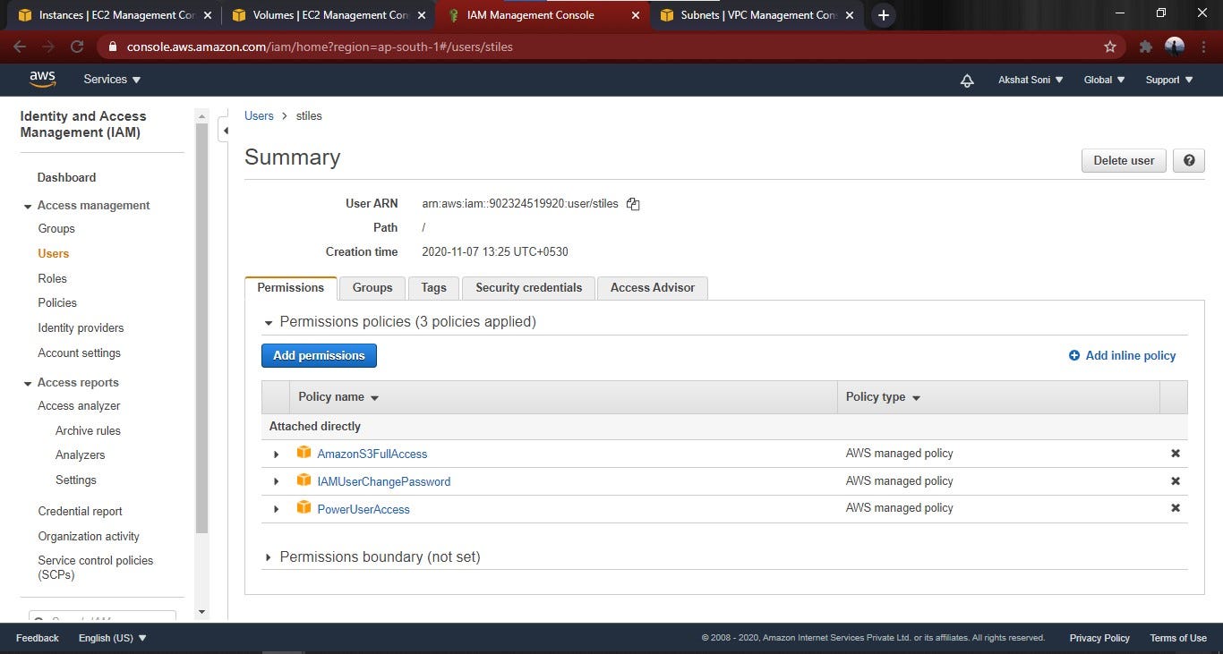Click the orange cube icon beside PowerUserAccess

(x=304, y=508)
